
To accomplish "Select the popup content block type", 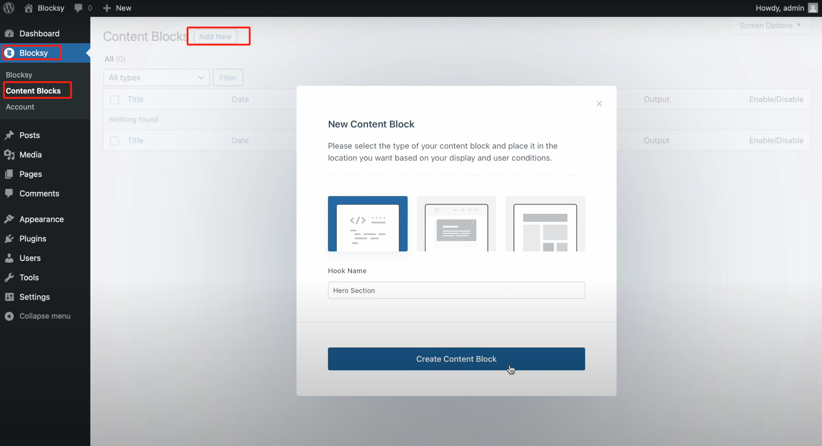I will coord(456,224).
